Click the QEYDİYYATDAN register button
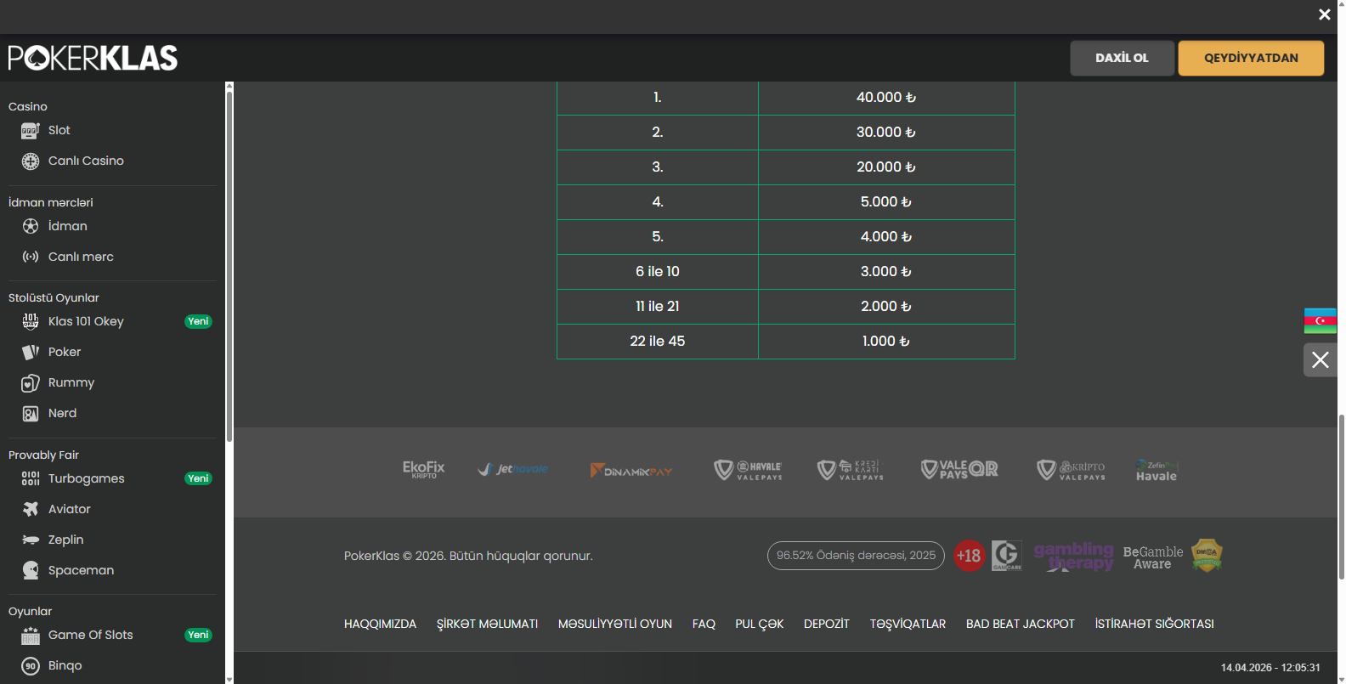 tap(1251, 58)
